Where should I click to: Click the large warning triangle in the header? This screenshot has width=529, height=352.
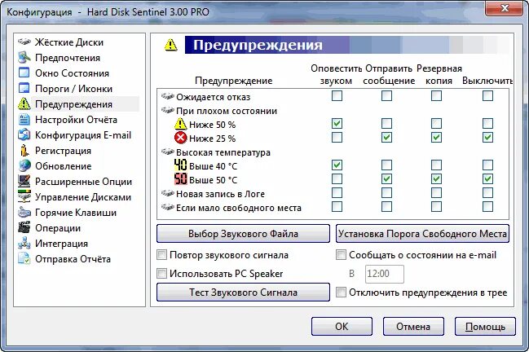tap(170, 45)
